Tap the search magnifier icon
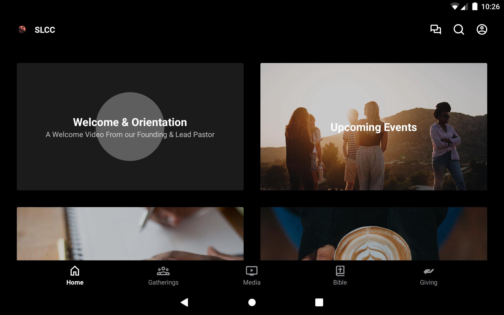The image size is (504, 315). pos(459,29)
